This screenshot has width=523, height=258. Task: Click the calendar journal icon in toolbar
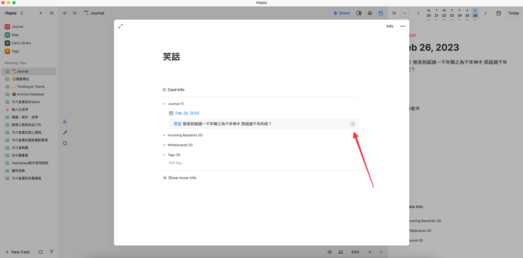click(x=381, y=13)
